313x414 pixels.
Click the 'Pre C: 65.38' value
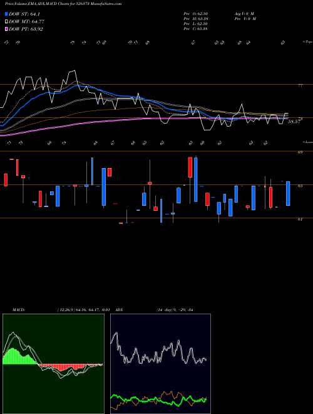pos(196,29)
